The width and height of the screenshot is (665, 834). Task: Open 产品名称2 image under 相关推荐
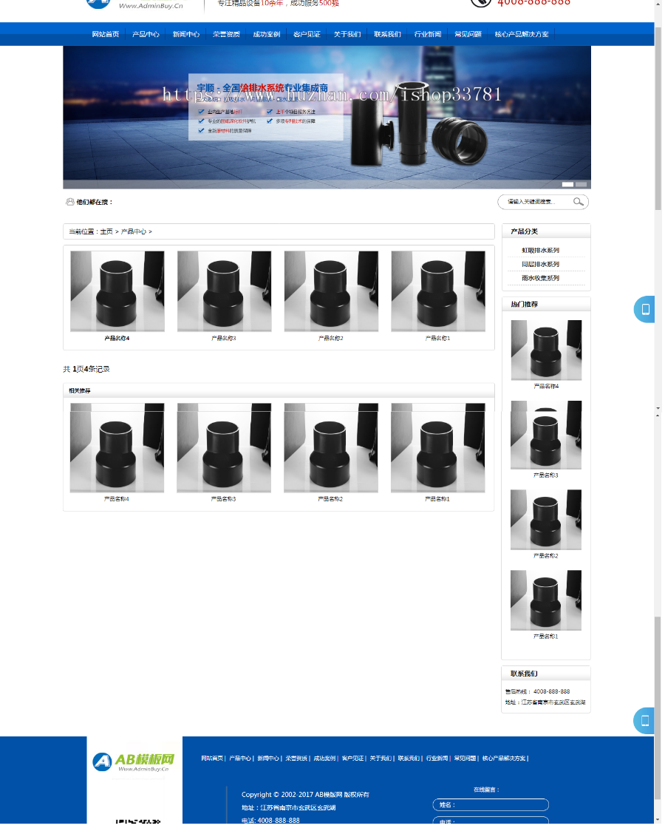pos(330,447)
